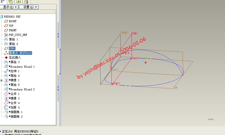225x135 pixels.
Task: Click the 倒圆角 1 round icon
Action: coord(6,112)
